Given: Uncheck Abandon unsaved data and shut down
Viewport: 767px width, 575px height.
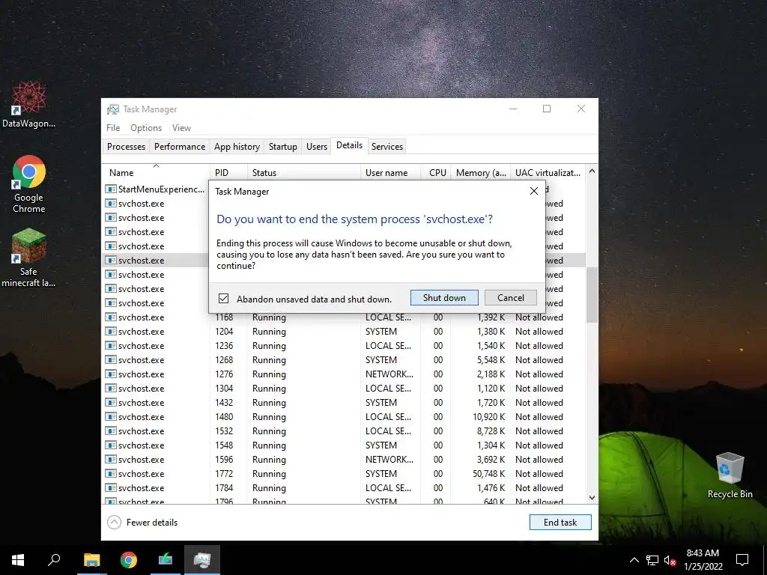Looking at the screenshot, I should [x=223, y=298].
